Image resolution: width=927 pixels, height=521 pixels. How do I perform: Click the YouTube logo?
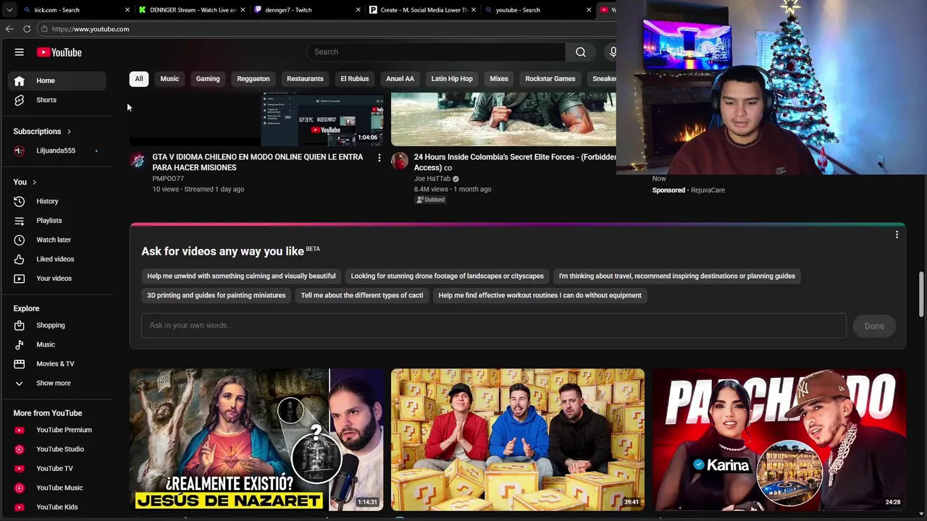59,52
